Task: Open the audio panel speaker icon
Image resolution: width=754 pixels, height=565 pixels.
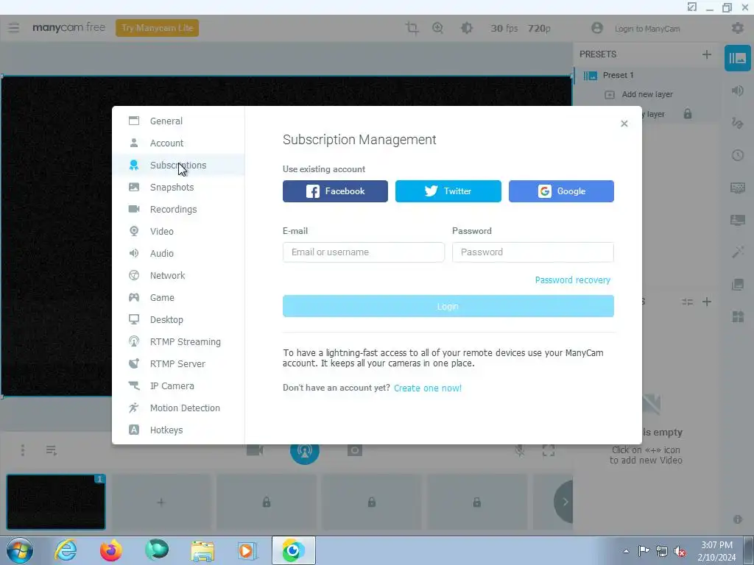Action: click(738, 90)
